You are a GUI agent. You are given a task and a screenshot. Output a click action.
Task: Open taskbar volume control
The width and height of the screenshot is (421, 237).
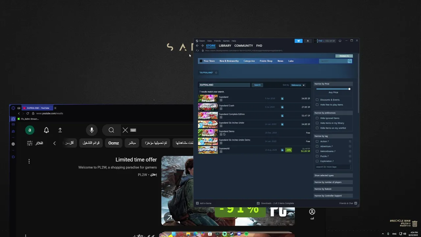[404, 234]
